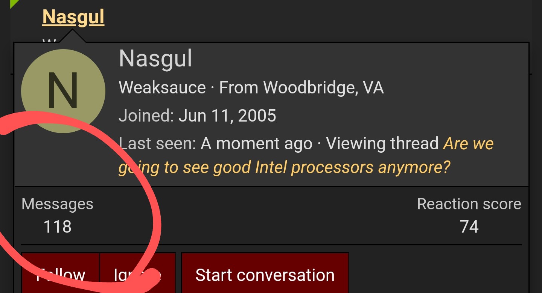
Task: Click the Messages label
Action: point(57,204)
